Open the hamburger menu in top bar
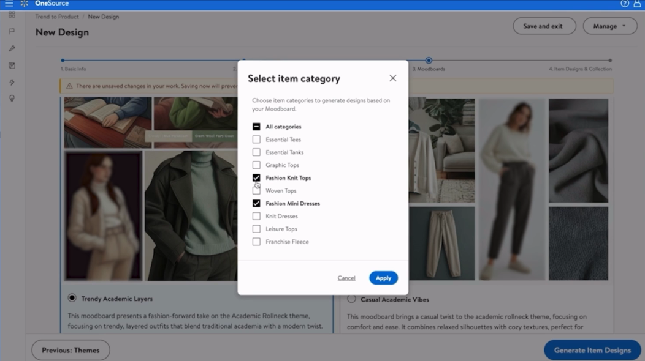 click(x=9, y=4)
